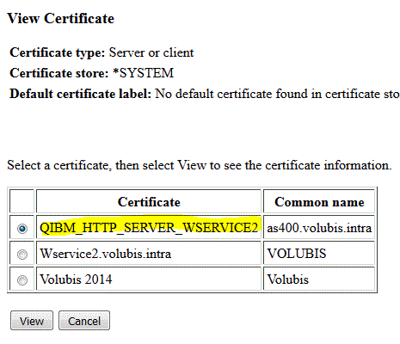
Task: Click the Common name column header
Action: (x=319, y=202)
